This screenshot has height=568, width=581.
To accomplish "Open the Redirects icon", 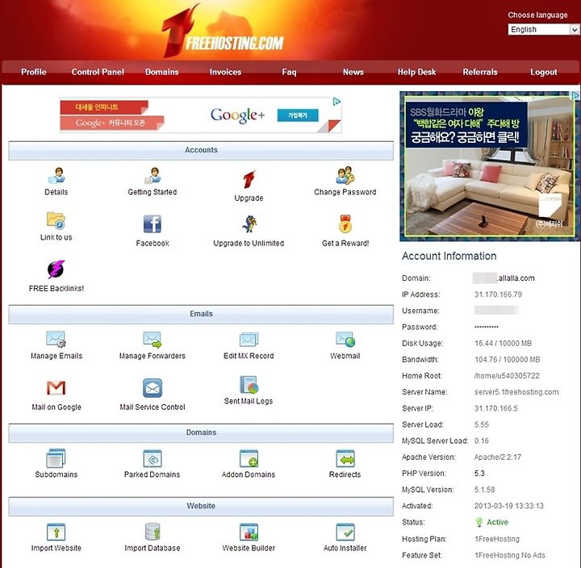I will pyautogui.click(x=345, y=458).
